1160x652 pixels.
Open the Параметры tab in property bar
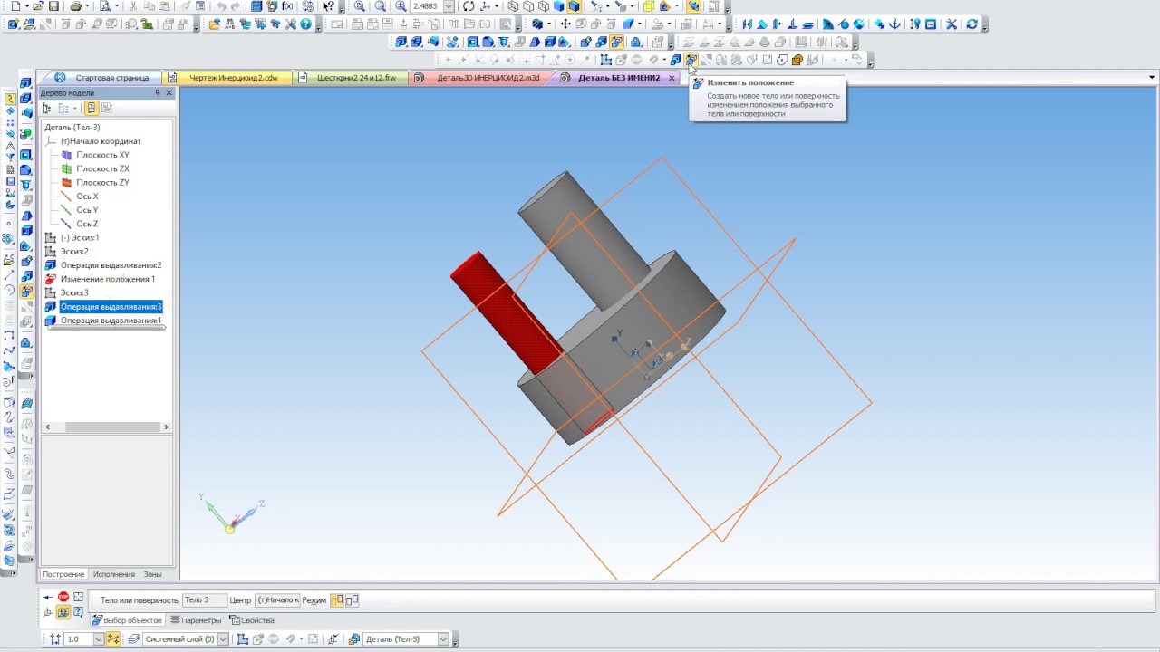pyautogui.click(x=195, y=620)
